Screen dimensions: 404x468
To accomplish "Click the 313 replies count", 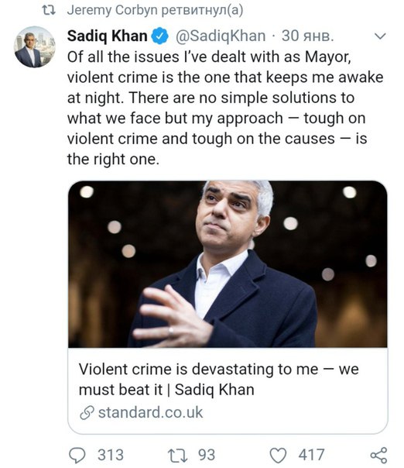I will 111,455.
